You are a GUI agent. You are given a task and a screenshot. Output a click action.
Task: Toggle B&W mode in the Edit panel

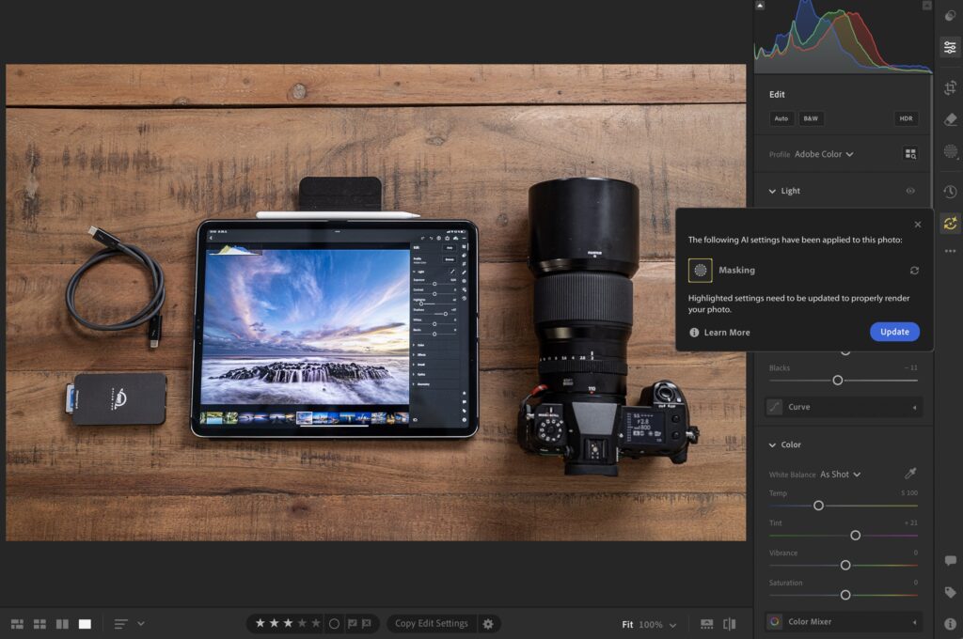coord(810,118)
